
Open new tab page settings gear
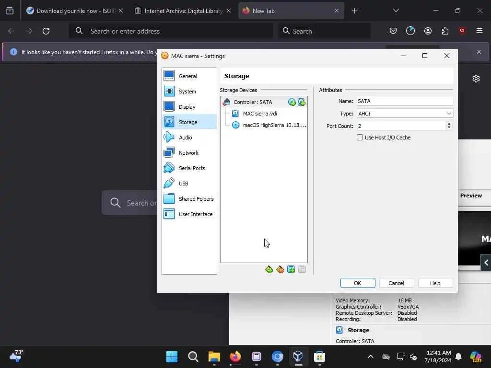[x=476, y=79]
